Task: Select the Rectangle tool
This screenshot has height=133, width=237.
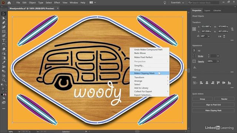Action: 4,31
